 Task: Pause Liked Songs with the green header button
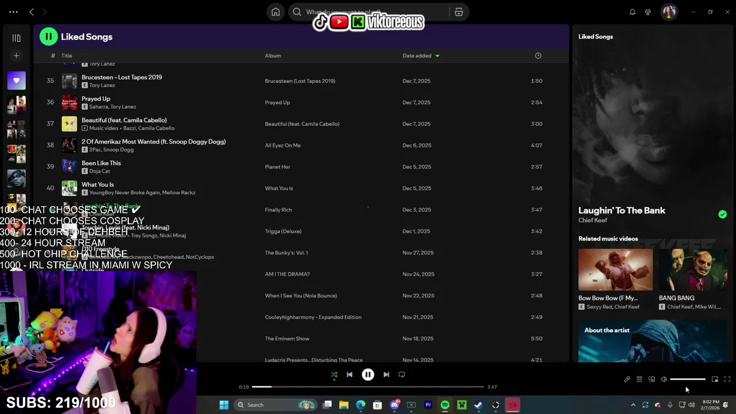[x=48, y=37]
